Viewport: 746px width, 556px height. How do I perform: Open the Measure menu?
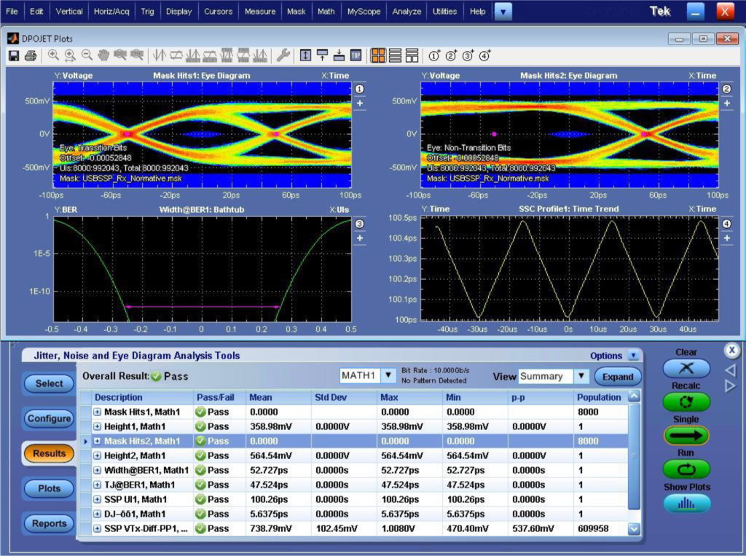(260, 12)
